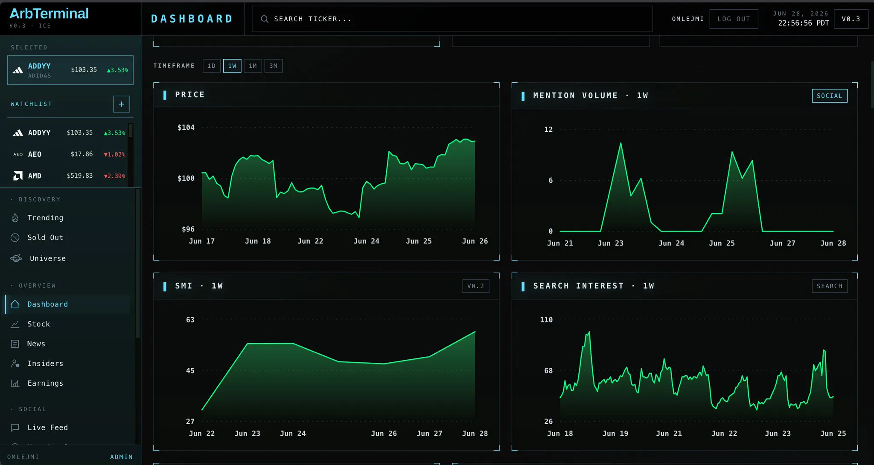Click the AMD logo icon
Image resolution: width=874 pixels, height=465 pixels.
click(18, 176)
